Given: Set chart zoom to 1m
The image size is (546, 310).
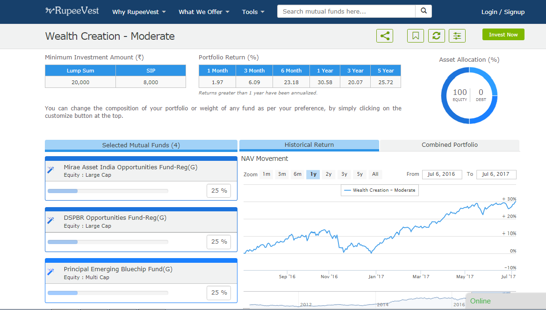Looking at the screenshot, I should [x=266, y=174].
